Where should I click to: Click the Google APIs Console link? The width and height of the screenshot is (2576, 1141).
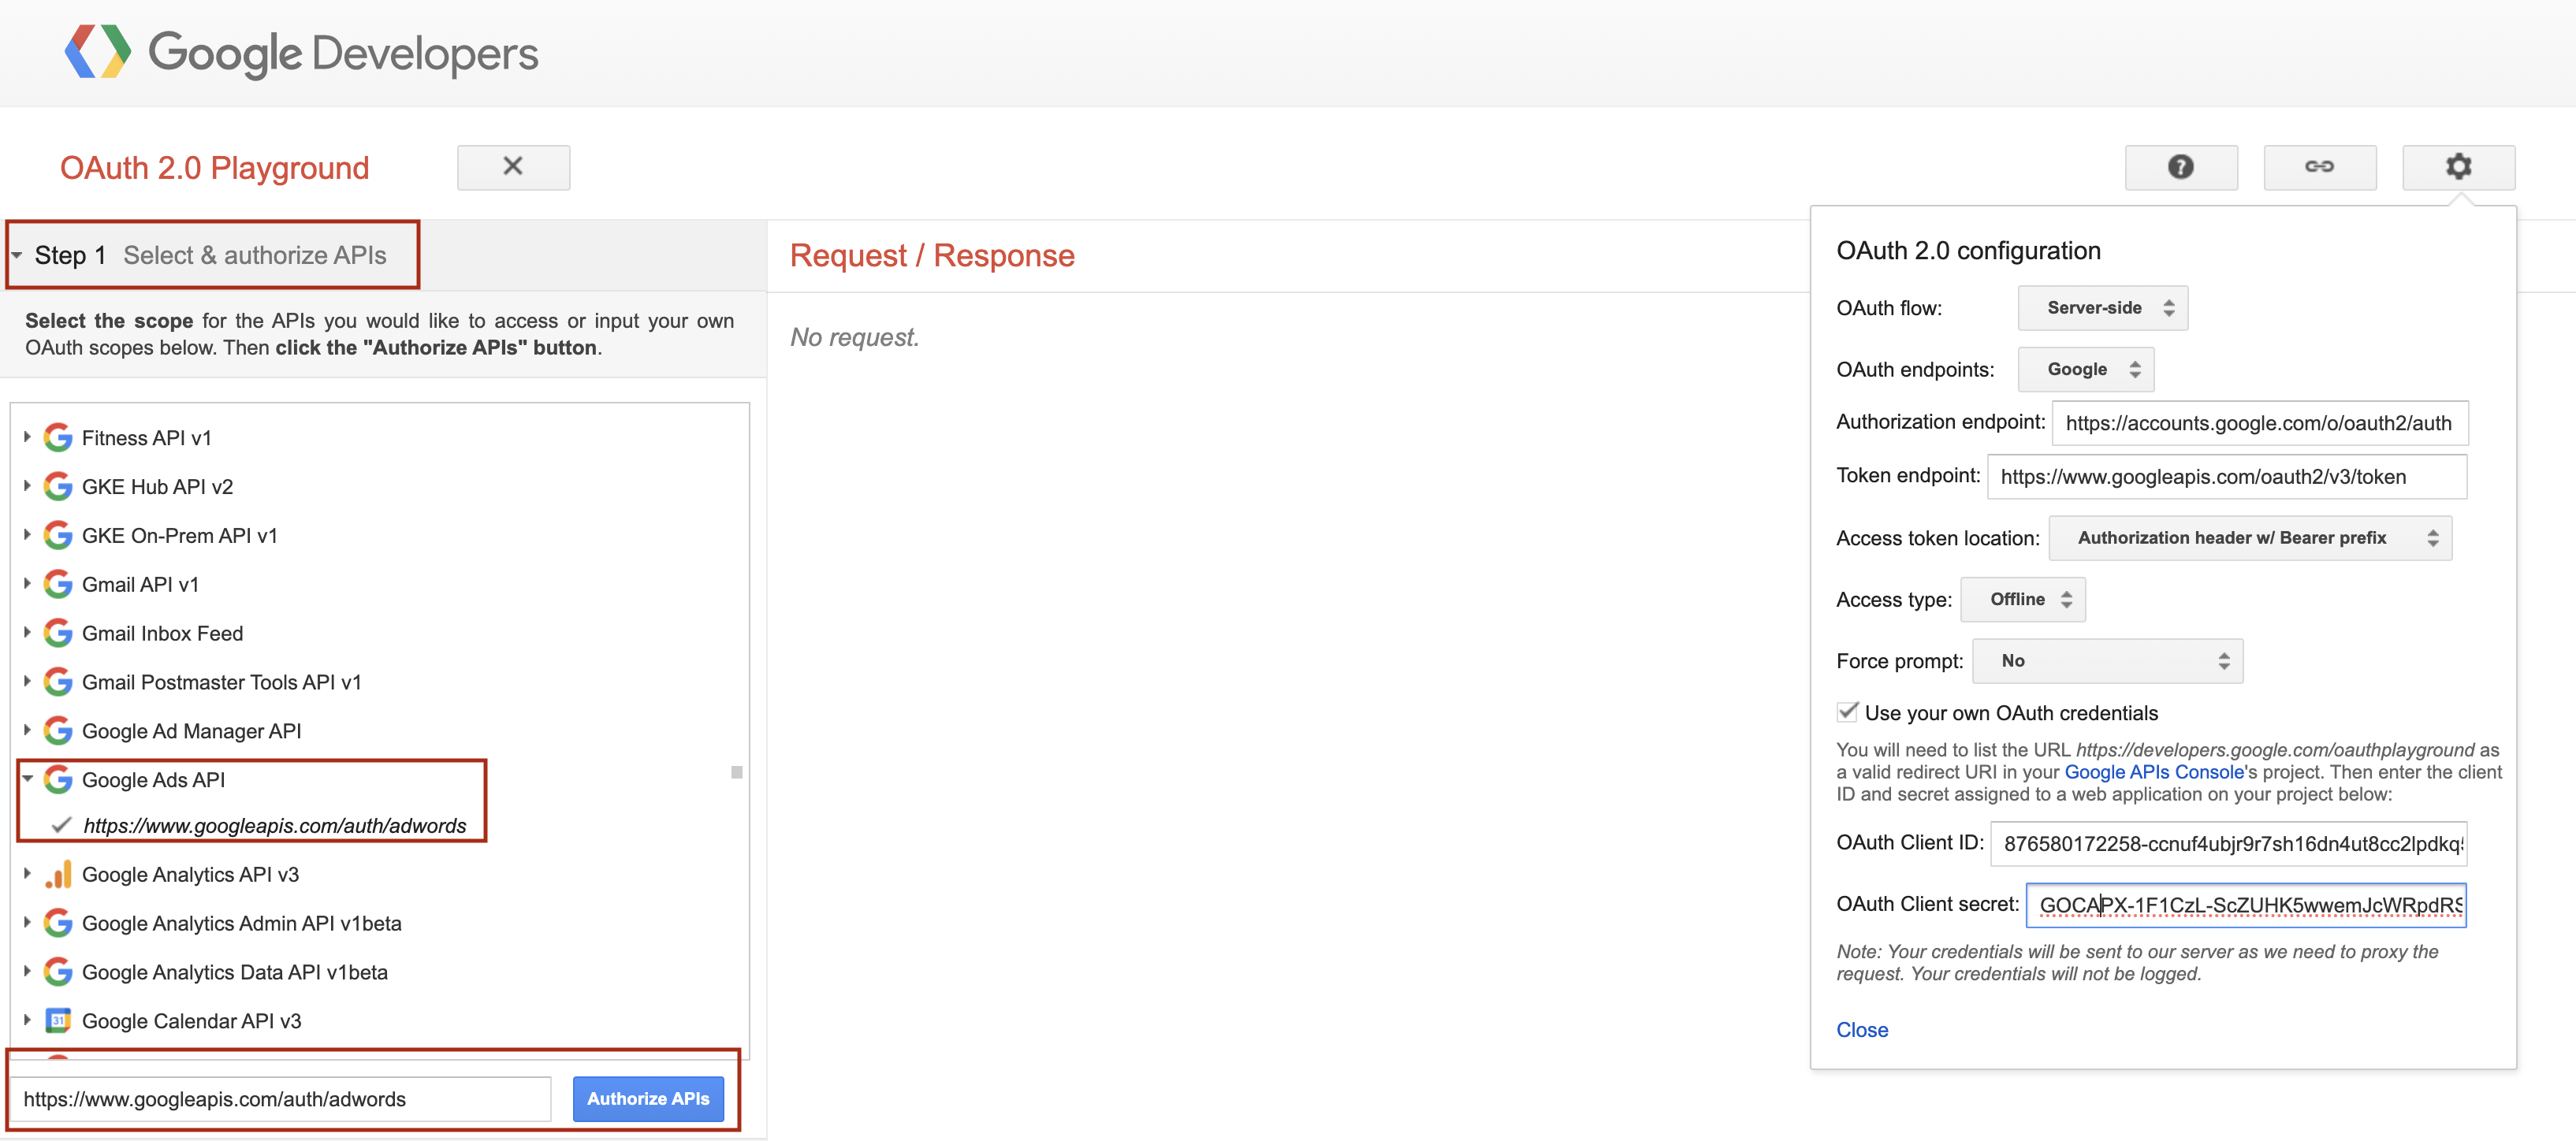tap(2153, 772)
